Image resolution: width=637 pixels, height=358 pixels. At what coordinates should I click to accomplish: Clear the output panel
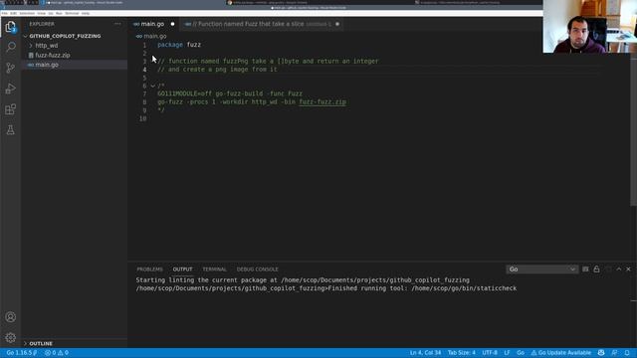point(585,269)
